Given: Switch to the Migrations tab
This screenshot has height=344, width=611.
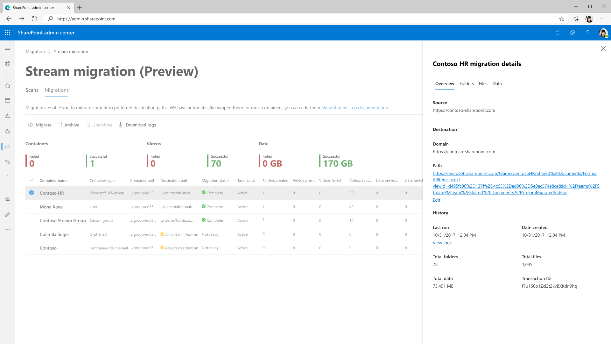Looking at the screenshot, I should (57, 90).
